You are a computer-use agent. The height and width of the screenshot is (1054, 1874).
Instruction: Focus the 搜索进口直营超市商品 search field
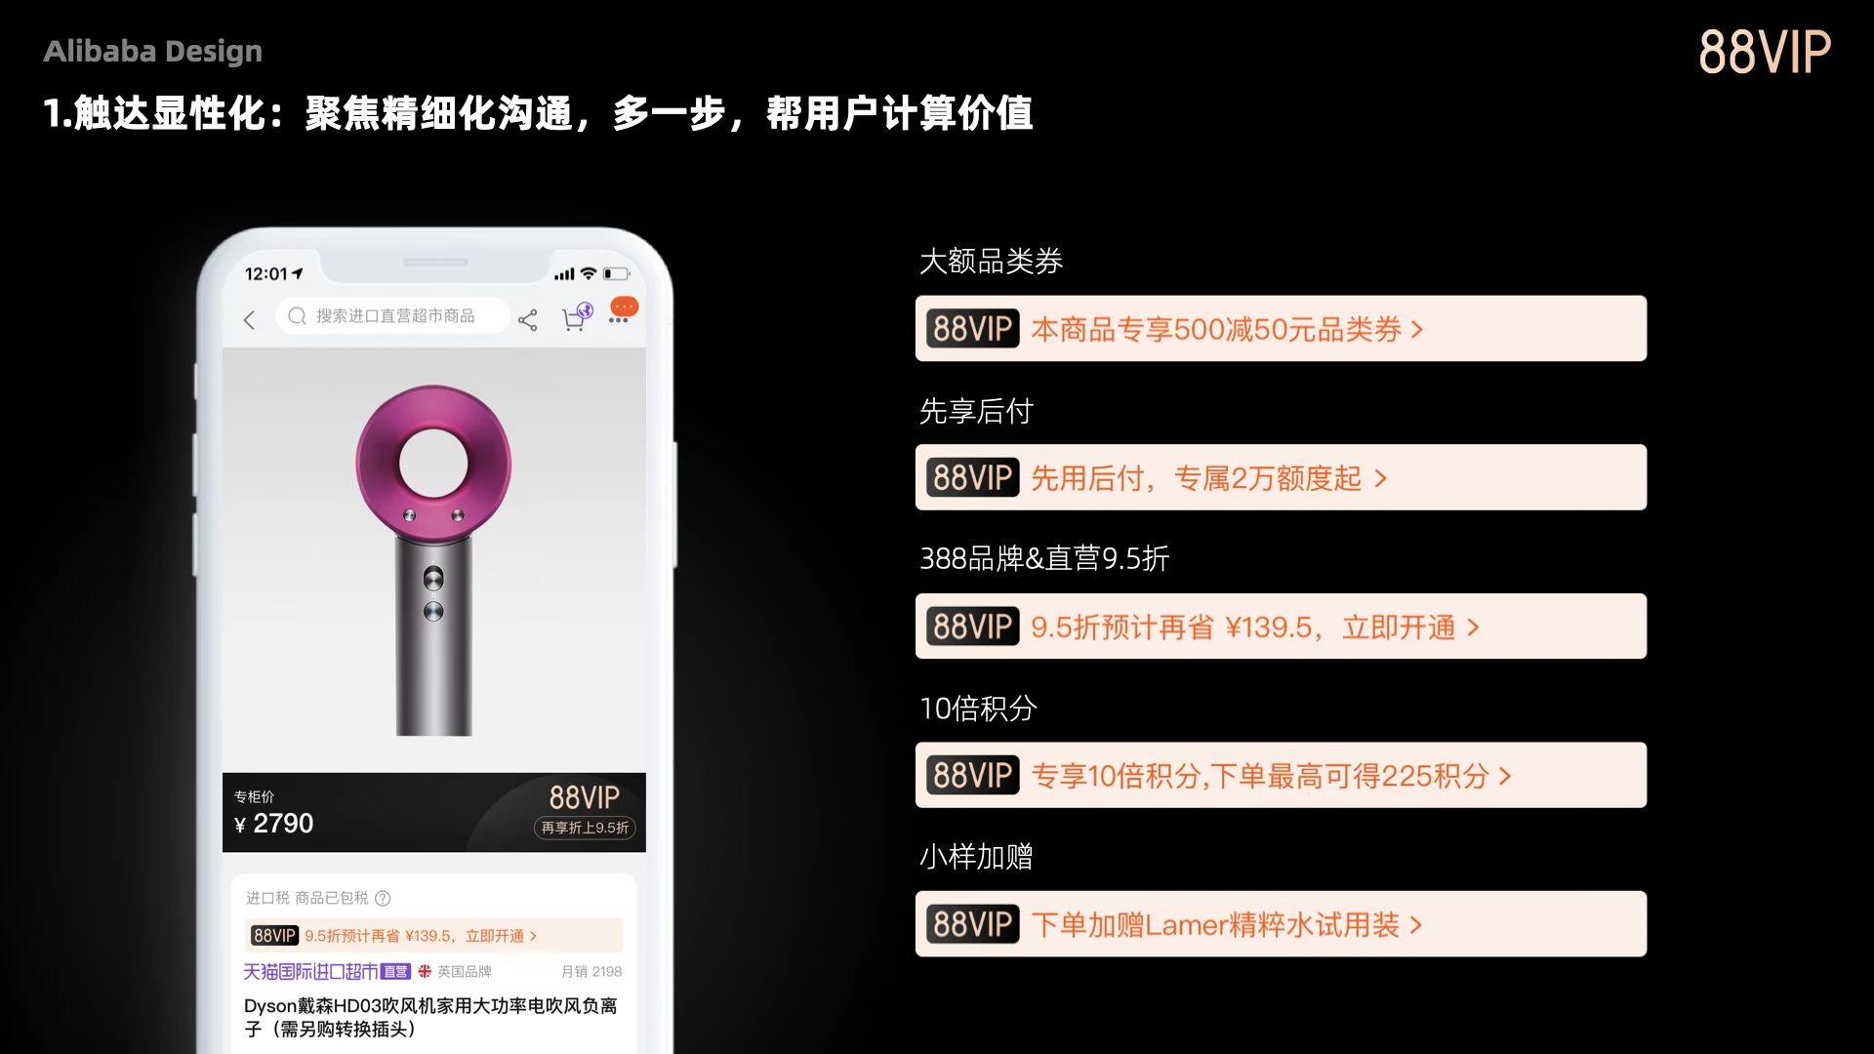coord(392,316)
